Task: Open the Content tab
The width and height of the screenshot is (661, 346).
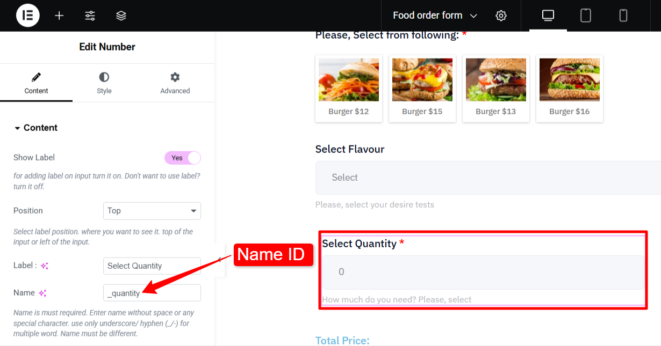Action: coord(36,83)
